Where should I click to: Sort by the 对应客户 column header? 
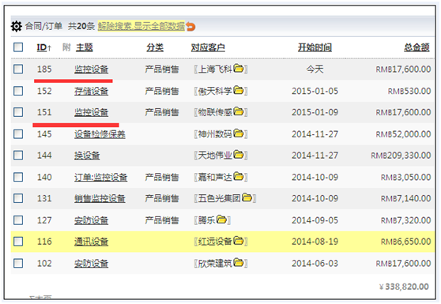pos(208,47)
